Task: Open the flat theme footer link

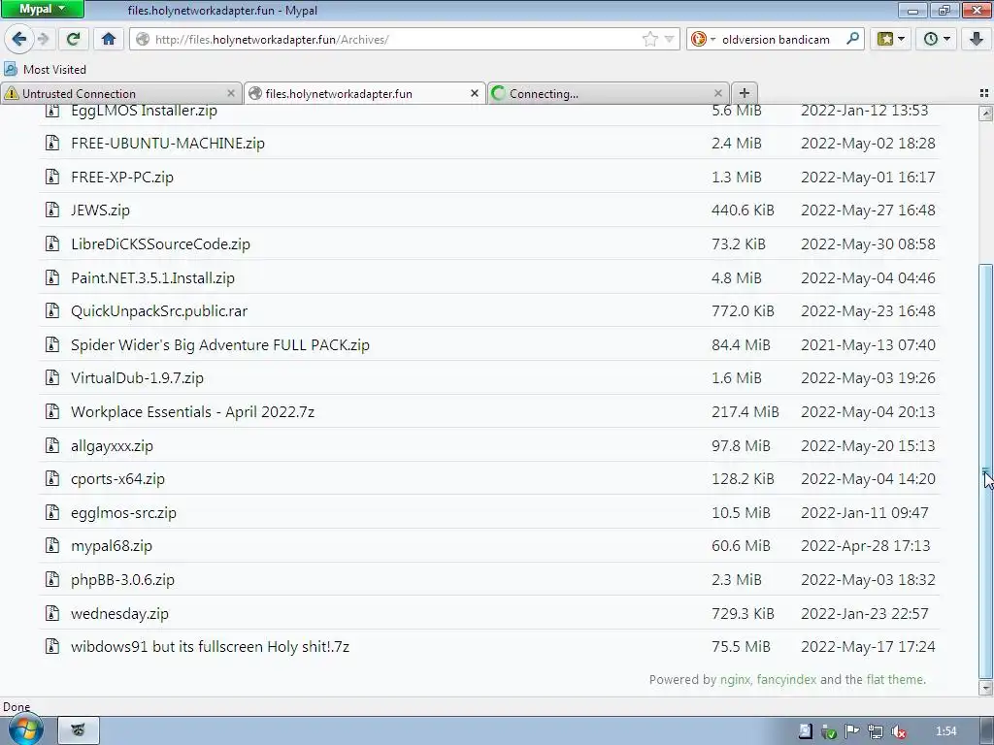Action: coord(894,680)
